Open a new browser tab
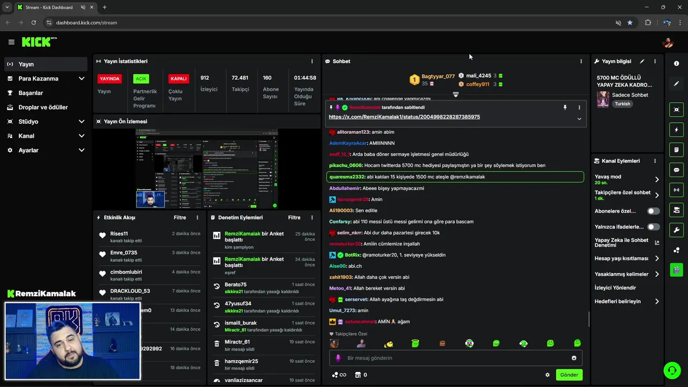 coord(104,8)
